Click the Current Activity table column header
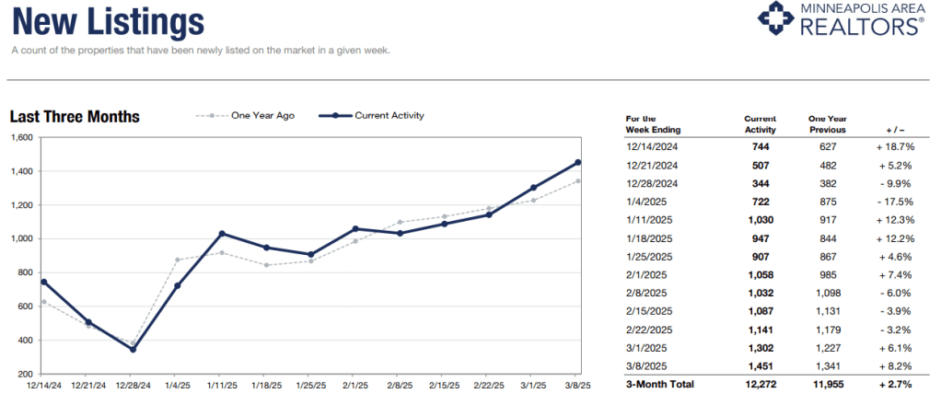941x405 pixels. [x=761, y=124]
